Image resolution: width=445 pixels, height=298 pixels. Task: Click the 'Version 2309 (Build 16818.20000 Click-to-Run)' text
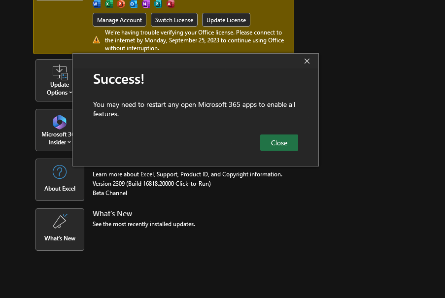click(x=152, y=184)
